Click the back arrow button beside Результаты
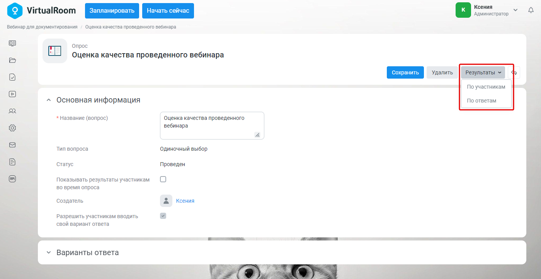Screen dimensions: 541x279 514,72
